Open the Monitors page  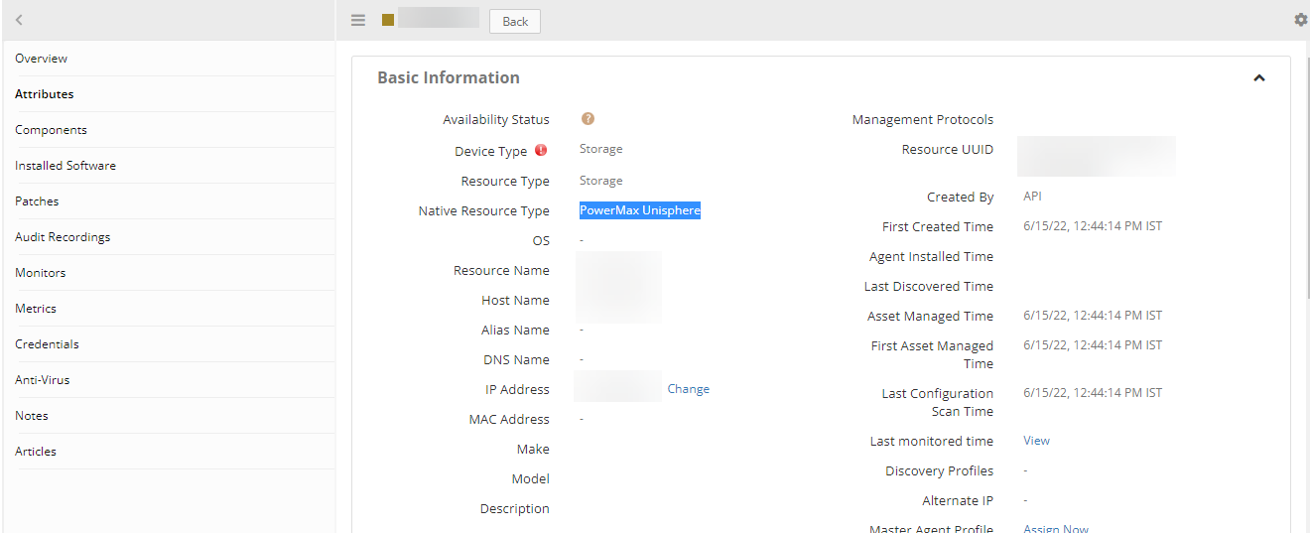click(40, 273)
